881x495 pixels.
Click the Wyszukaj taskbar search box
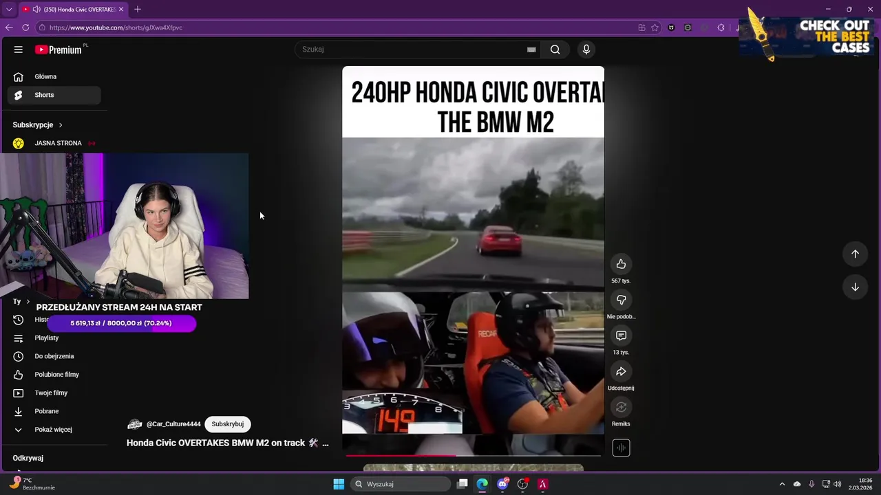click(400, 484)
